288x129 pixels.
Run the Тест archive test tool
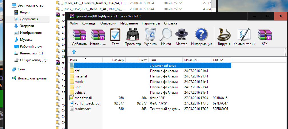pyautogui.click(x=115, y=34)
